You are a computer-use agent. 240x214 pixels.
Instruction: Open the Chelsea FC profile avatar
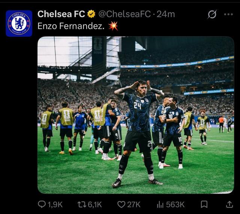(19, 23)
